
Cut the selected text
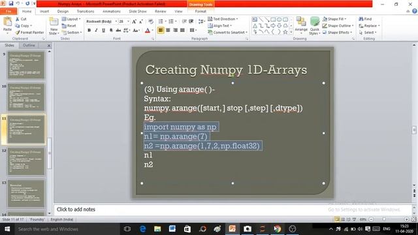(x=21, y=19)
